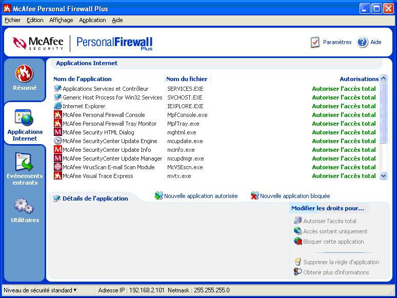Click Obtenir plus d'informations text
Image resolution: width=397 pixels, height=298 pixels.
[336, 272]
